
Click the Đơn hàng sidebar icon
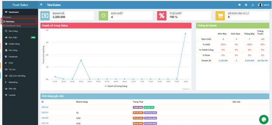pos(6,31)
